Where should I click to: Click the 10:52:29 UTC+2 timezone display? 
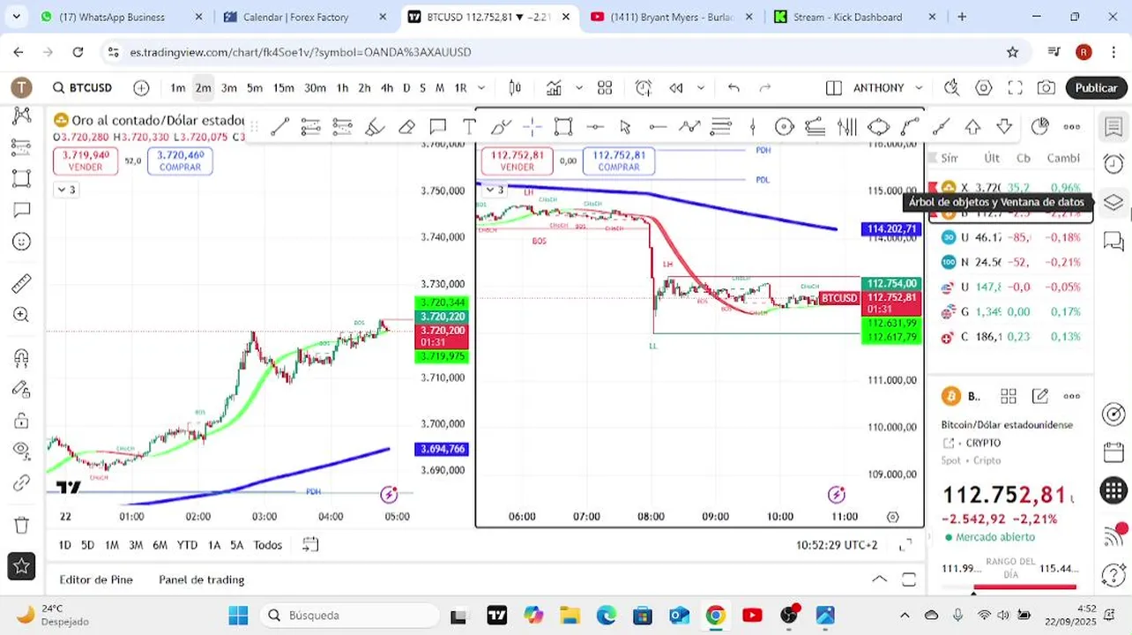pyautogui.click(x=837, y=545)
